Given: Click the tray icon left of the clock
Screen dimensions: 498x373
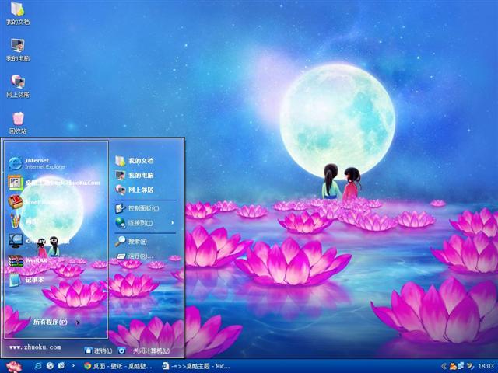Looking at the screenshot, I should click(470, 366).
